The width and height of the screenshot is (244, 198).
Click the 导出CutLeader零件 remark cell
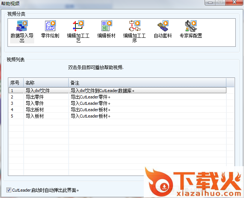pyautogui.click(x=90, y=97)
